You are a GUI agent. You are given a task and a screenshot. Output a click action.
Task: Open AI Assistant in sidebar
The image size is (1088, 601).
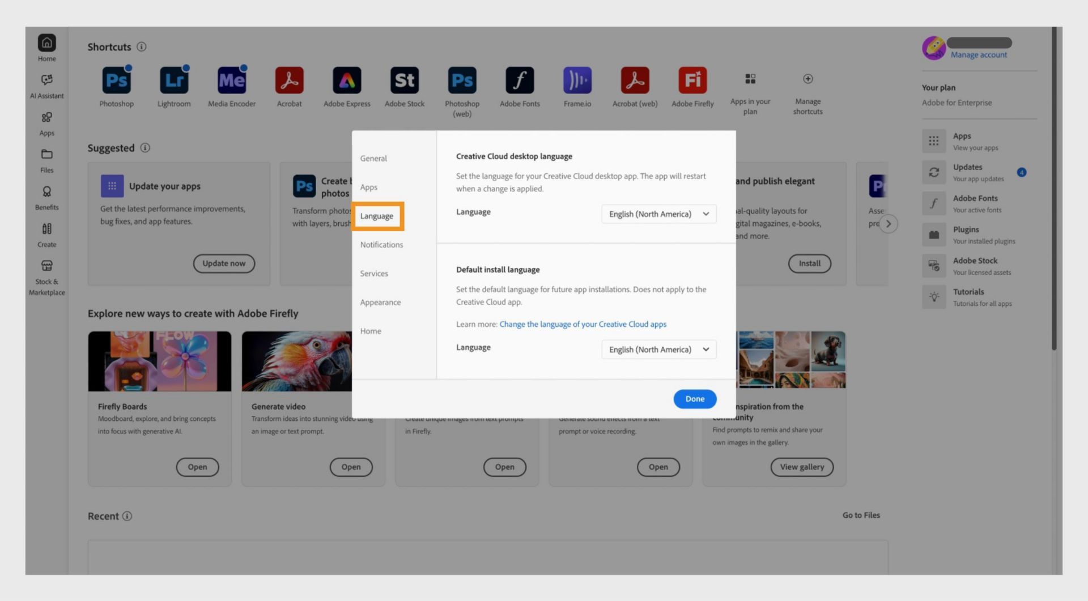46,86
